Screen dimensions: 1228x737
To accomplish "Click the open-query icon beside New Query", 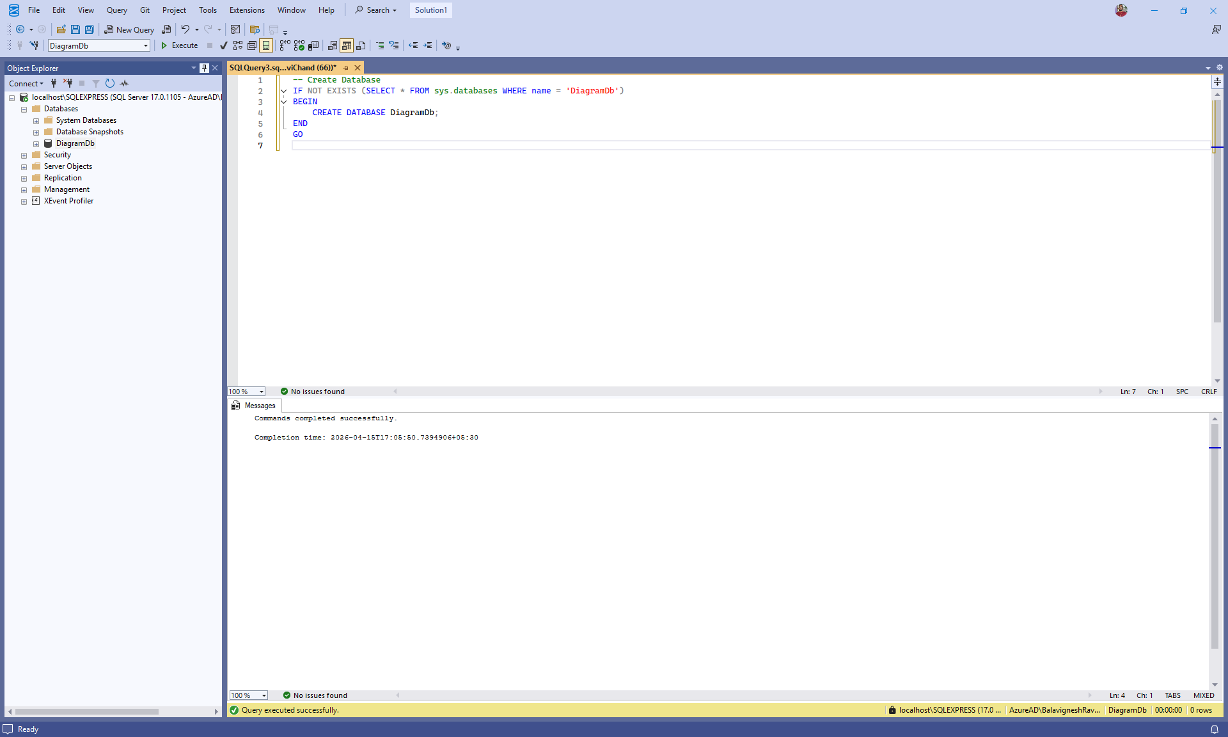I will (x=166, y=29).
